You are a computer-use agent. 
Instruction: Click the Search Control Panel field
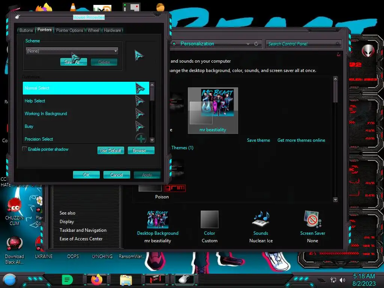click(x=303, y=44)
